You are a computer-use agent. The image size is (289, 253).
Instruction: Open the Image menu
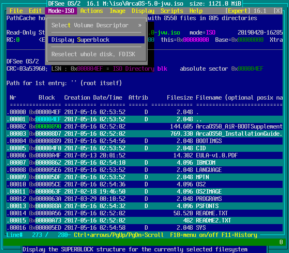coord(117,11)
